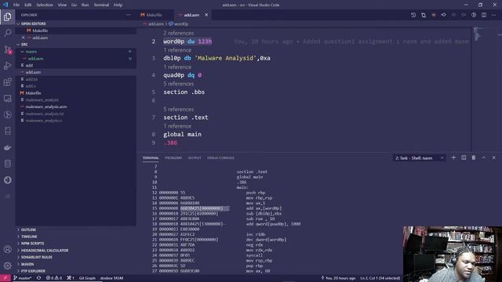Click the remote window indicator in status bar
The image size is (502, 282).
[x=5, y=278]
